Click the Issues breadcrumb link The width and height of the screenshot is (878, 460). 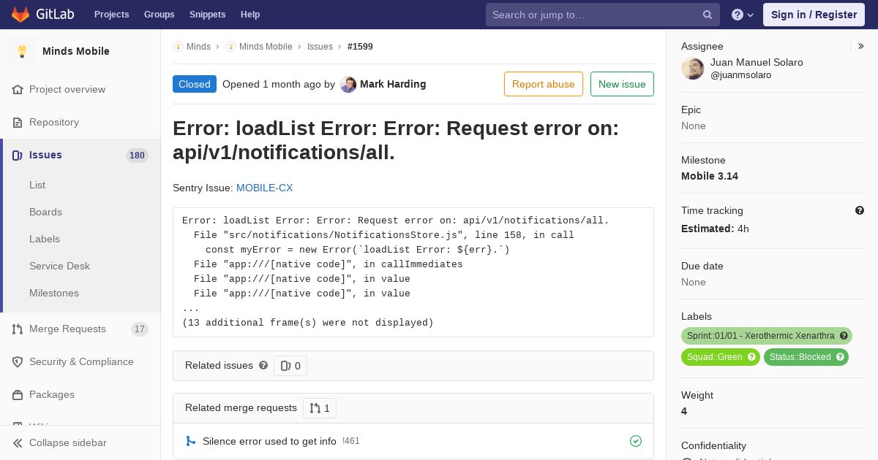[x=320, y=46]
